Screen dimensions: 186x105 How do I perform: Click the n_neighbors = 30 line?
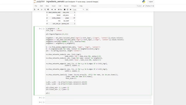[x=53, y=29]
